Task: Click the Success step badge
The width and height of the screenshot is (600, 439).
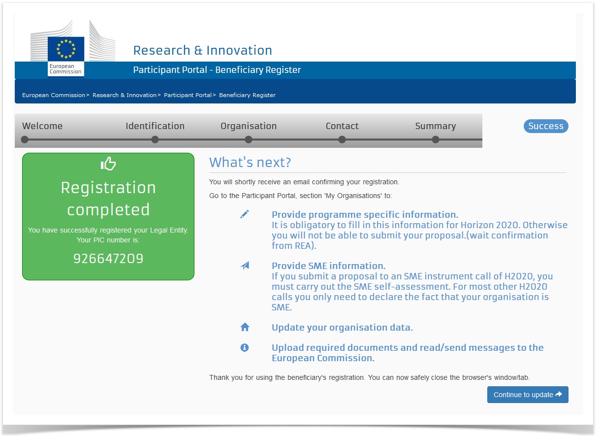Action: click(546, 126)
